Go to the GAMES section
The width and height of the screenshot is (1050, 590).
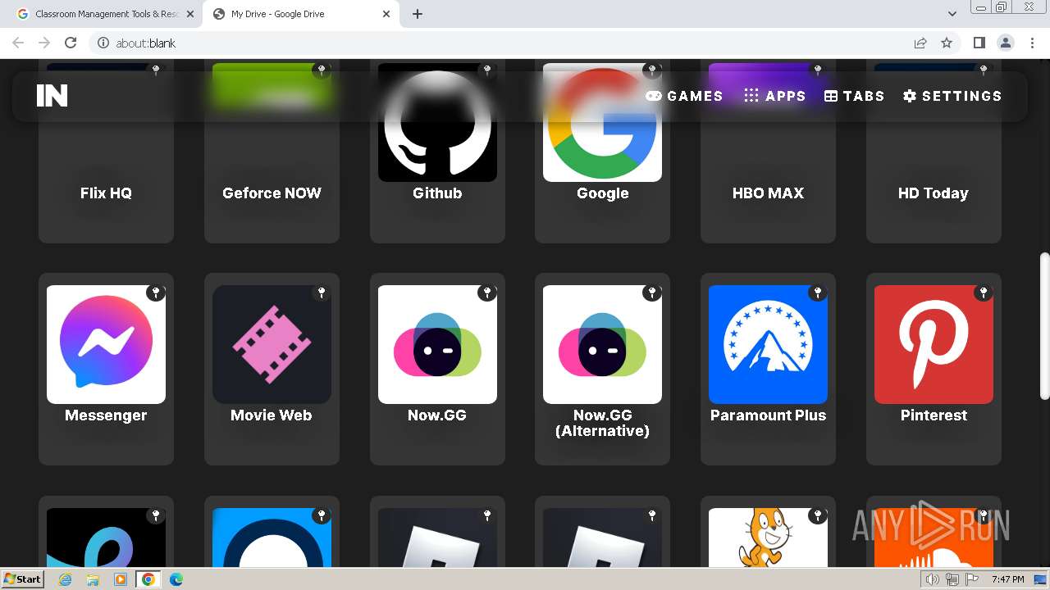(684, 96)
